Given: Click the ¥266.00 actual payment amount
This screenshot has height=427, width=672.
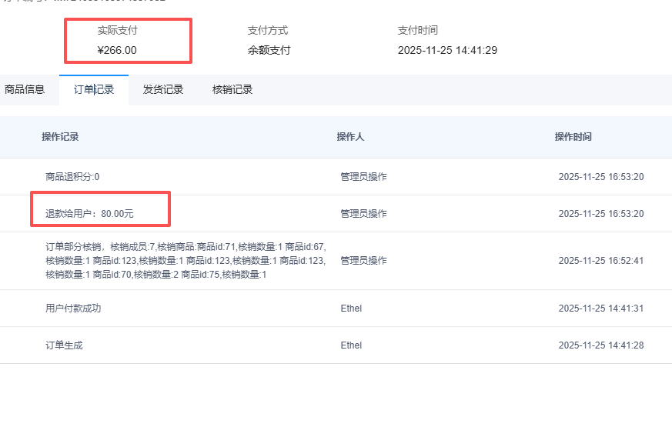Looking at the screenshot, I should [117, 51].
